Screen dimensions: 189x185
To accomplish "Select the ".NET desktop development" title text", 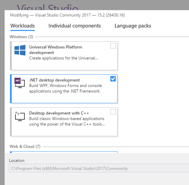I will (55, 80).
